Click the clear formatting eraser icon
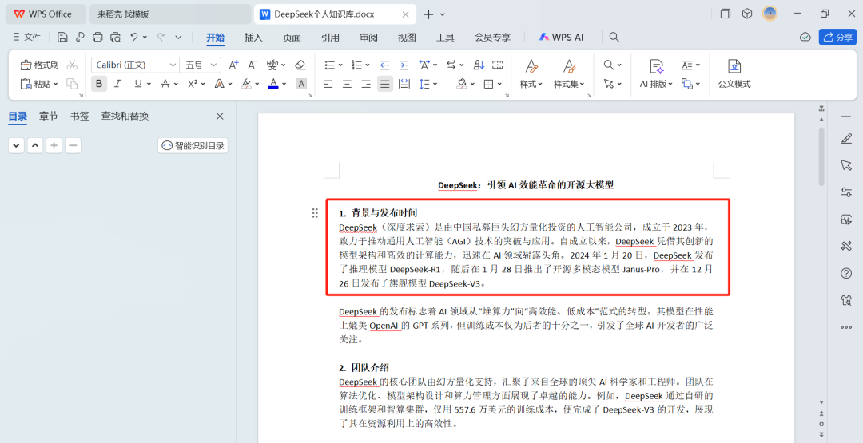 (300, 65)
